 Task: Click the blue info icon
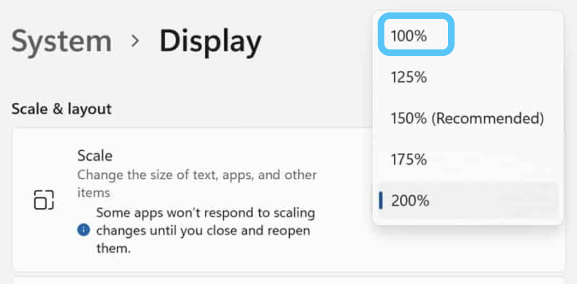pos(83,230)
